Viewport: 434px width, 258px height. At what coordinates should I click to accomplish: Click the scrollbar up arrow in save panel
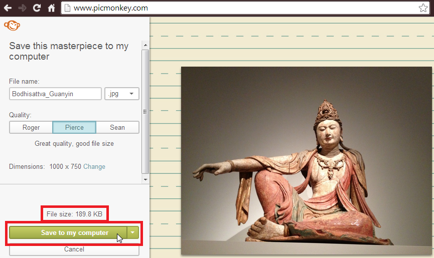click(x=146, y=45)
